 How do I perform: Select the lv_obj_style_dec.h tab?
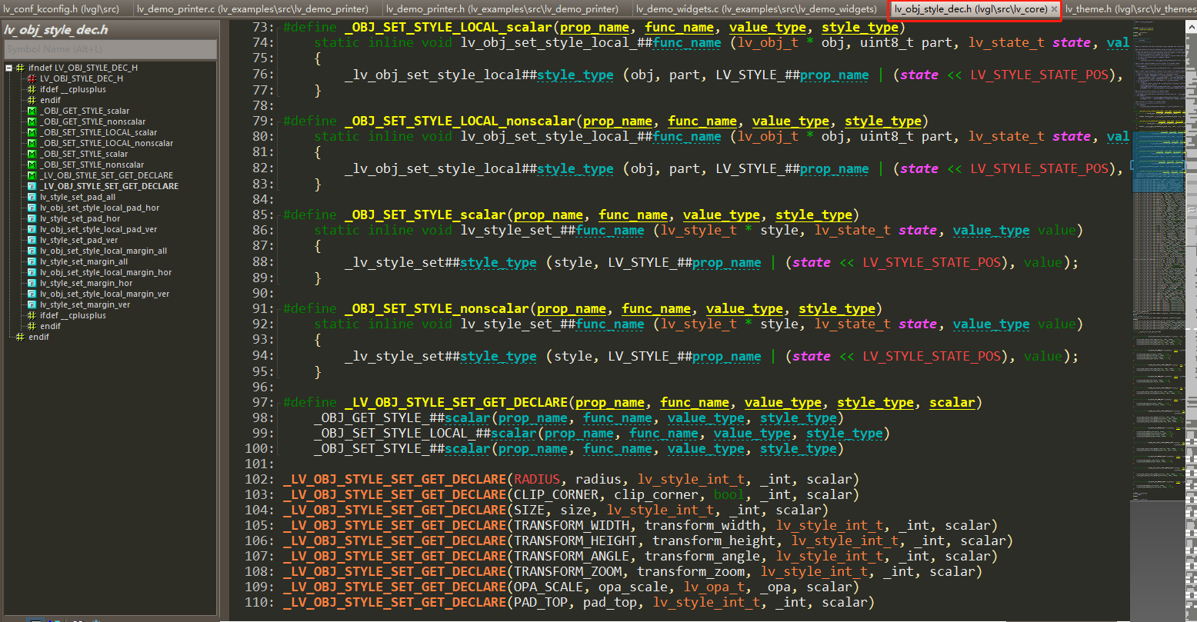970,9
